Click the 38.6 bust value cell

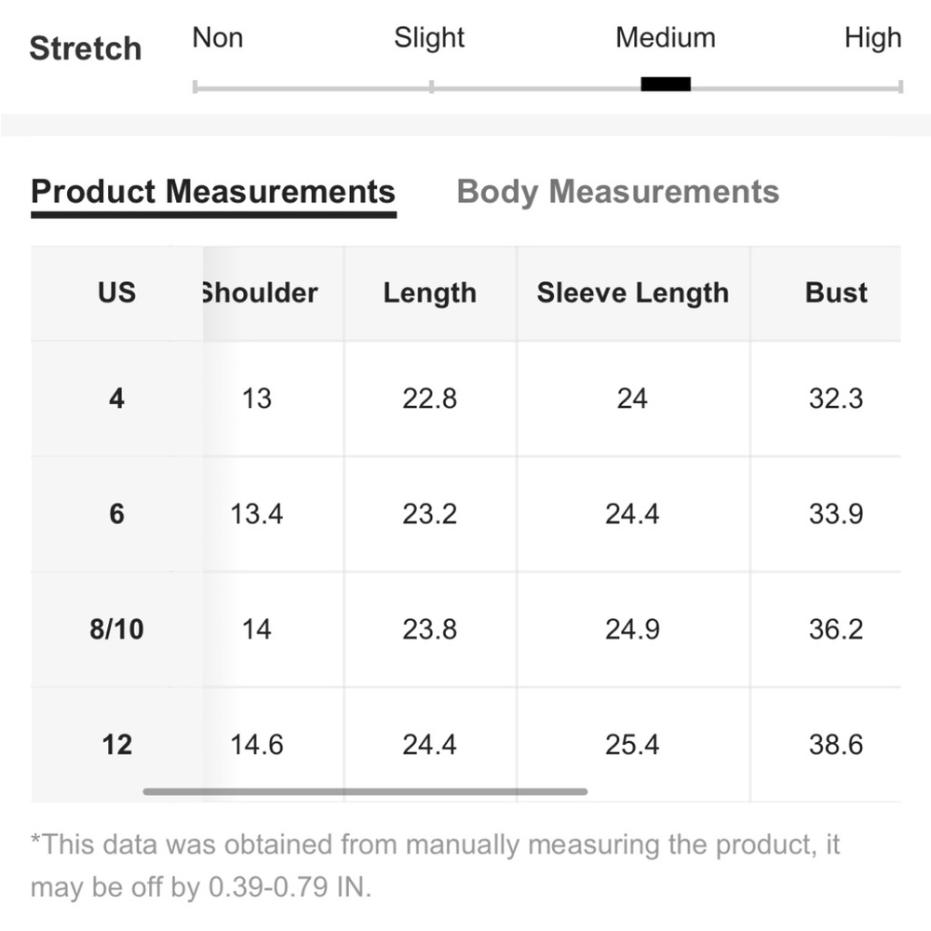click(x=836, y=745)
